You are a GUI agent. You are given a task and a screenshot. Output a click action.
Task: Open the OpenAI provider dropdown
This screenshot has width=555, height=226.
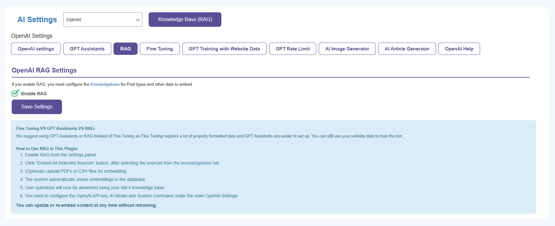(x=102, y=20)
